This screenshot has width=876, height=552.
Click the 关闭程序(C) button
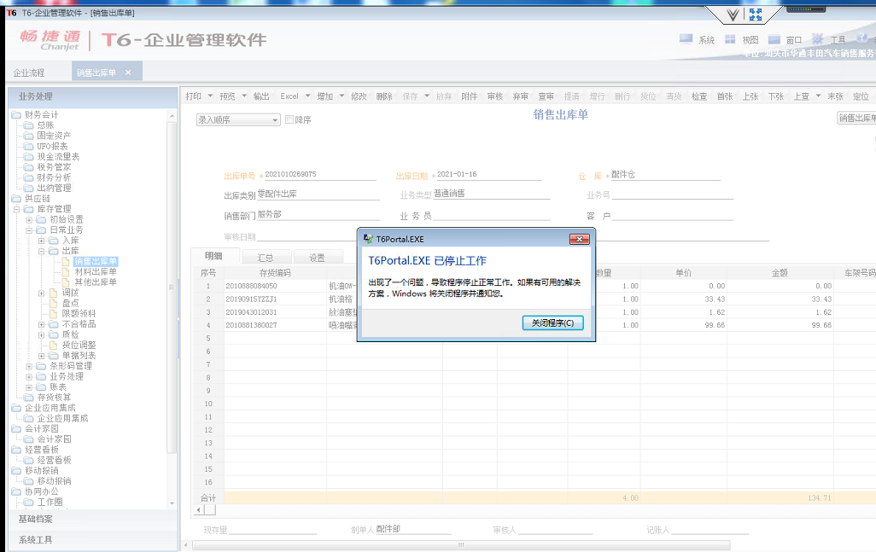click(x=552, y=323)
